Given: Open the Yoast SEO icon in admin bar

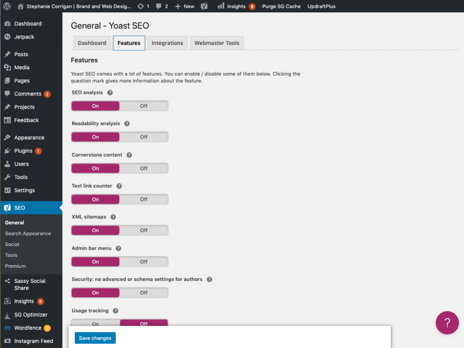Looking at the screenshot, I should coord(203,6).
